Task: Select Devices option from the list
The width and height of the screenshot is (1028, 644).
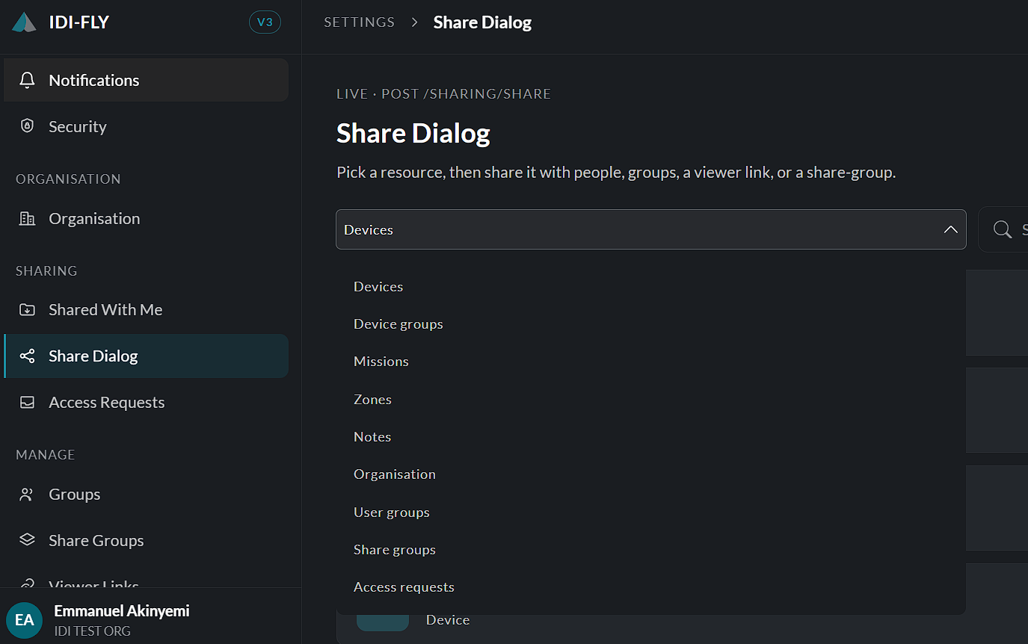Action: click(650, 287)
